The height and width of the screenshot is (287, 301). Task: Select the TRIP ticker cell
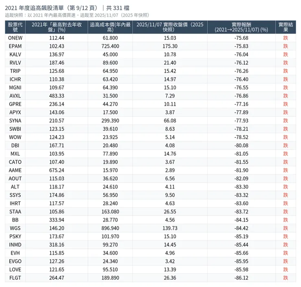coord(15,71)
